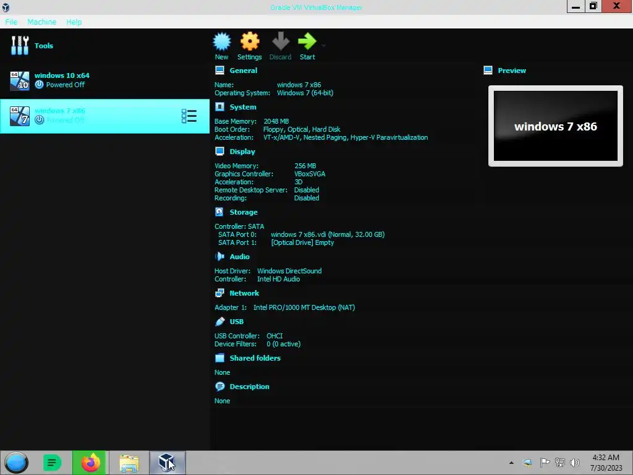The width and height of the screenshot is (633, 475).
Task: Open the Start orb on taskbar
Action: click(x=17, y=463)
